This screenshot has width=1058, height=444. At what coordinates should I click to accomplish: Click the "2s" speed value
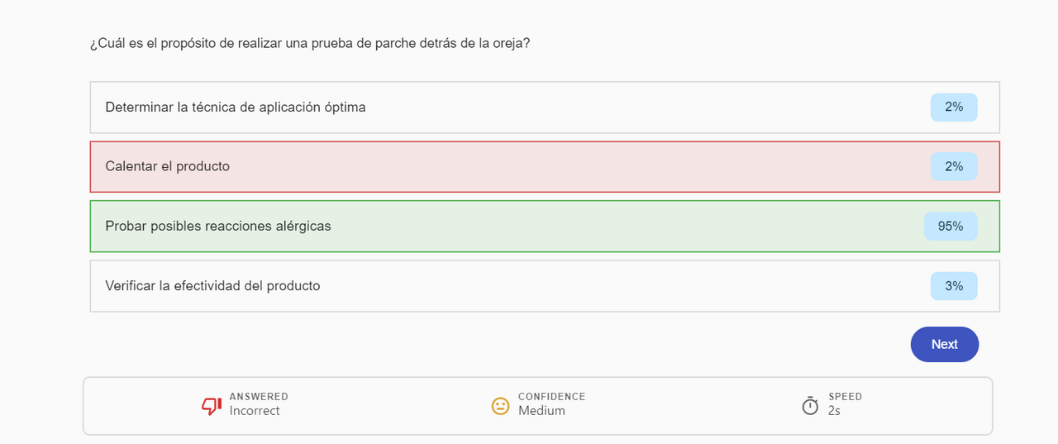tap(834, 411)
